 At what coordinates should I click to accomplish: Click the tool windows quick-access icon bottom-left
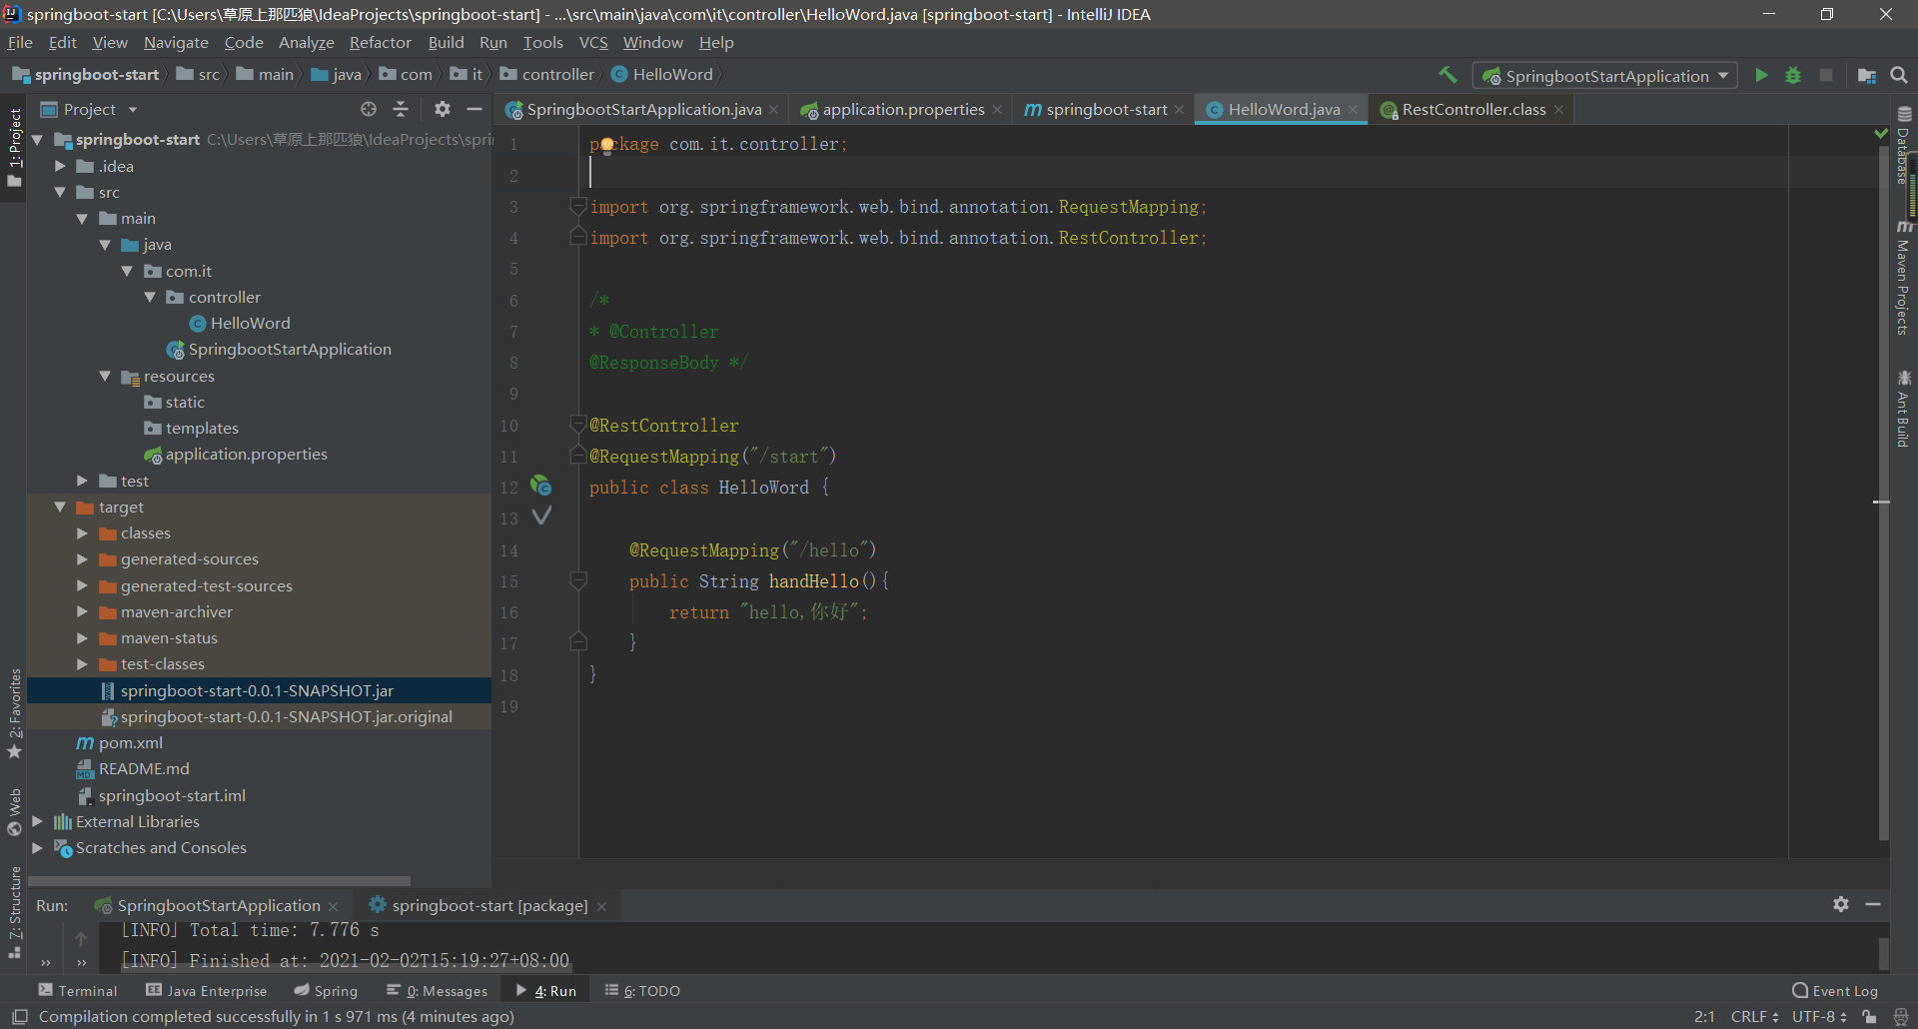(20, 1017)
